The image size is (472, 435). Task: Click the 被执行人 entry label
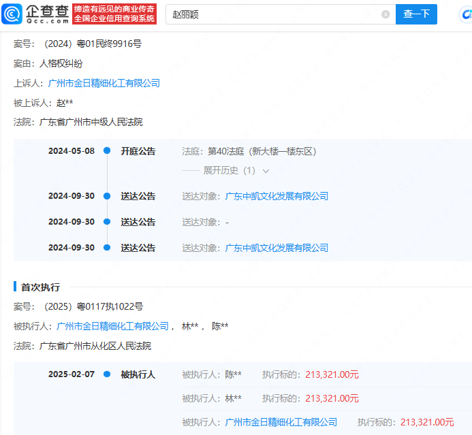click(x=138, y=374)
